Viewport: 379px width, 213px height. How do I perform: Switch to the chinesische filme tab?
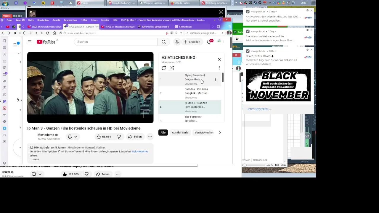pos(44,27)
